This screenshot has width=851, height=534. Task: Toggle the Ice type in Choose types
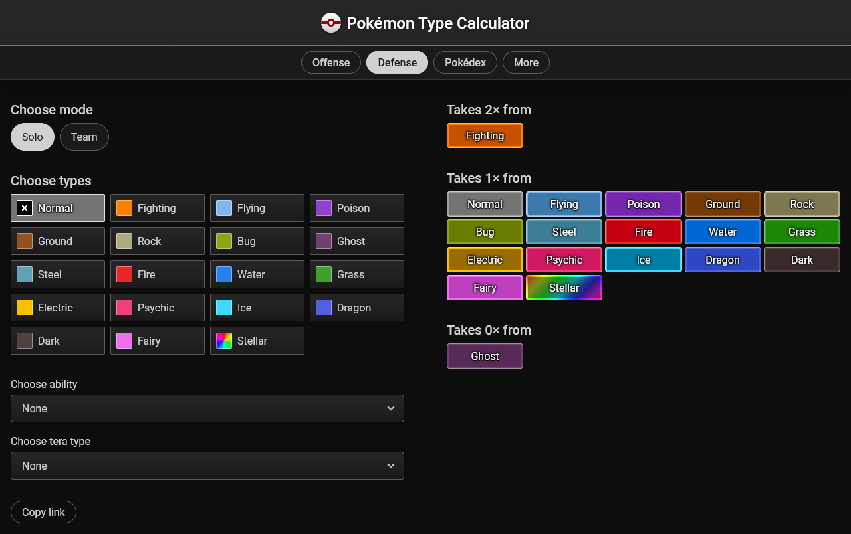point(257,308)
